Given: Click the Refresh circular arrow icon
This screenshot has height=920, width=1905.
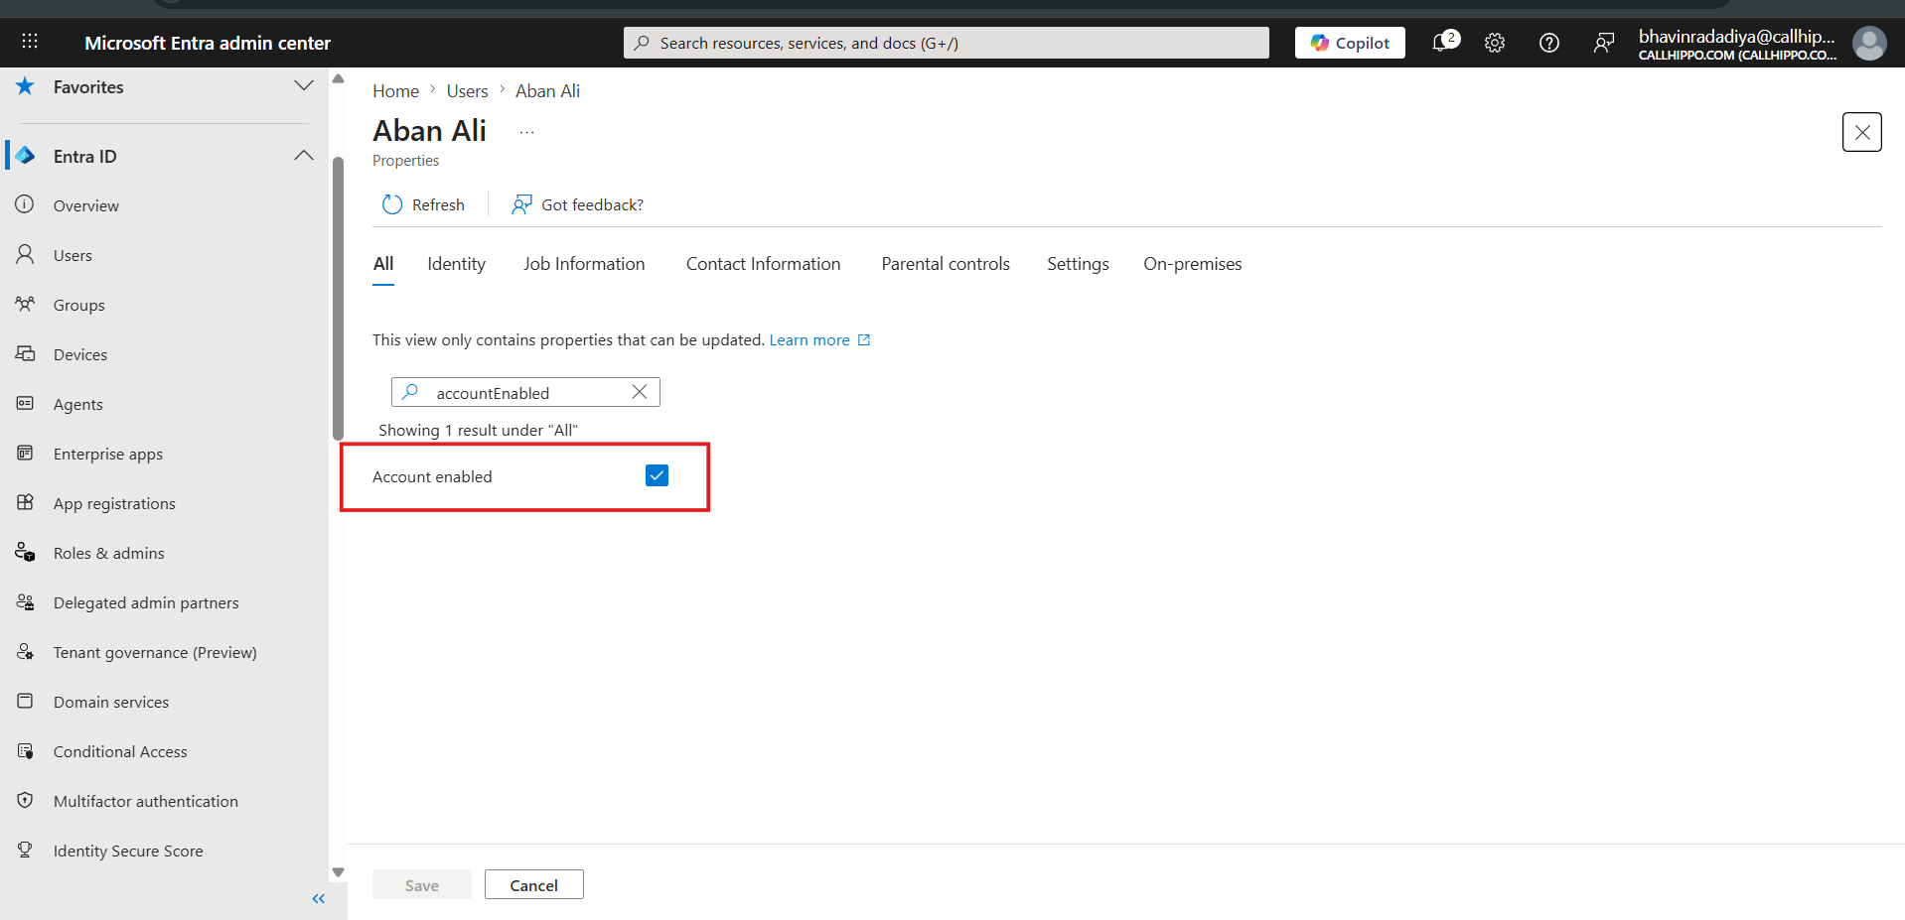Looking at the screenshot, I should pyautogui.click(x=392, y=204).
